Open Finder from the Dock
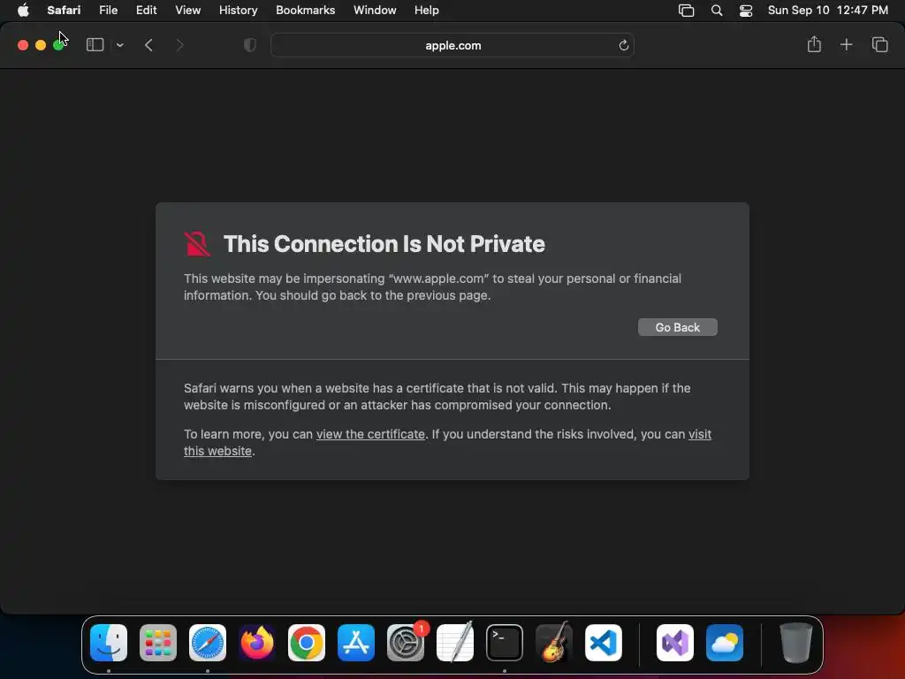 point(109,643)
